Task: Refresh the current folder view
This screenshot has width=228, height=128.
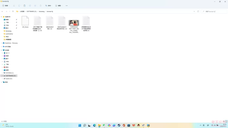Action: point(198,11)
